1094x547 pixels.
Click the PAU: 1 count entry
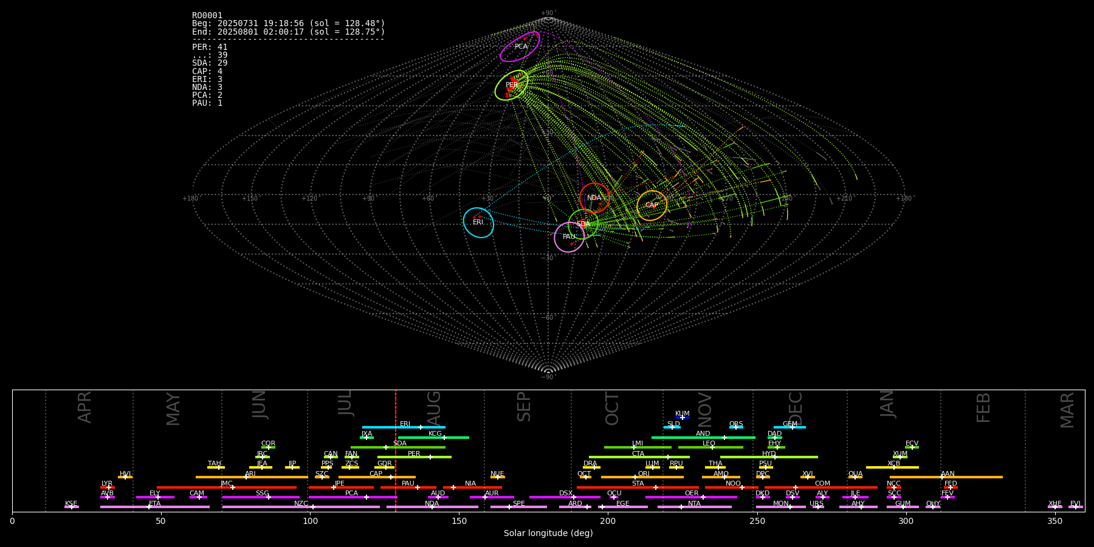pyautogui.click(x=207, y=103)
